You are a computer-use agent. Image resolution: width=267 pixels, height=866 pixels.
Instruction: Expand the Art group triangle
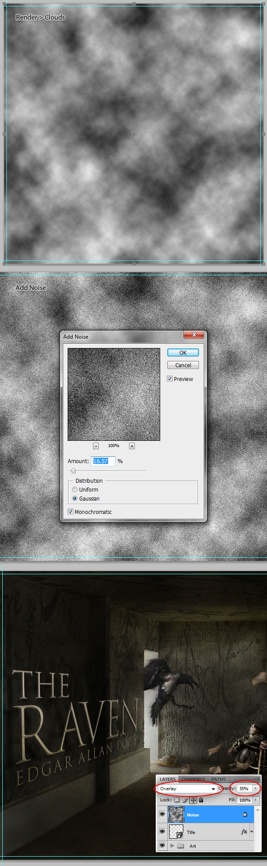172,845
